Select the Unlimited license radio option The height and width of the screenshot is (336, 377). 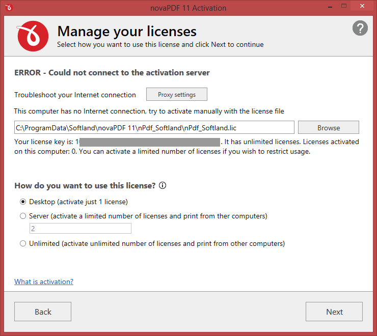point(23,243)
